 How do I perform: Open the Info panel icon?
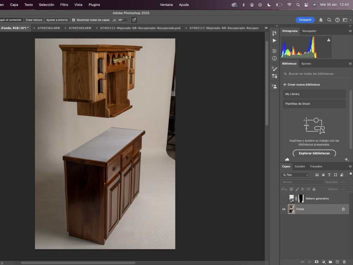point(274,58)
